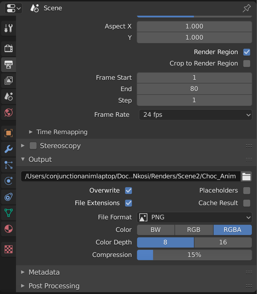
Task: Switch to Render properties tab
Action: click(x=9, y=48)
